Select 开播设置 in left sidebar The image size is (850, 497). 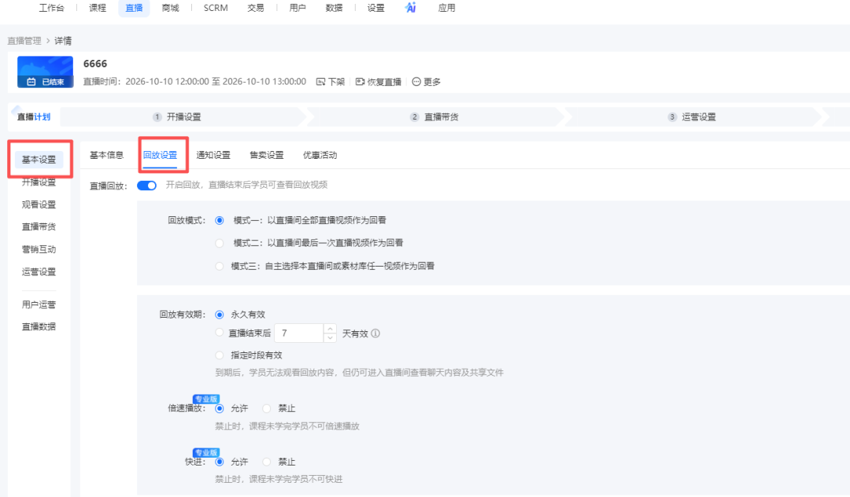(39, 182)
